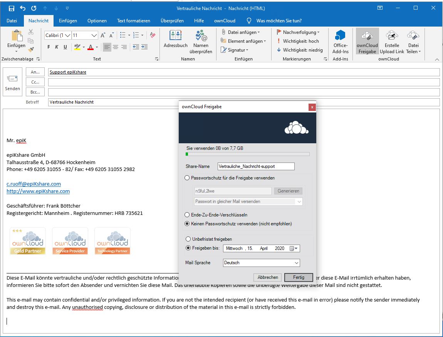Image resolution: width=443 pixels, height=337 pixels.
Task: Click the Cc recipient input field
Action: click(x=244, y=82)
